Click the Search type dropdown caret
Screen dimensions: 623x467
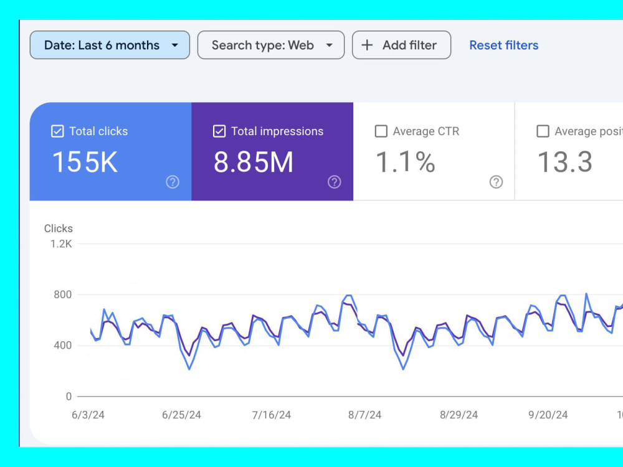(329, 45)
